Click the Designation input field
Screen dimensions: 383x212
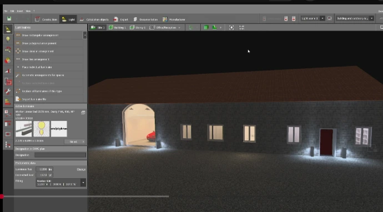(60, 155)
